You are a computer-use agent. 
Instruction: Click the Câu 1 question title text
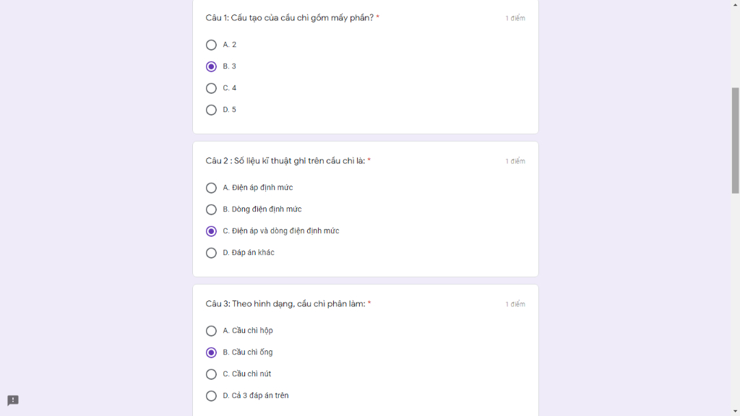point(290,18)
